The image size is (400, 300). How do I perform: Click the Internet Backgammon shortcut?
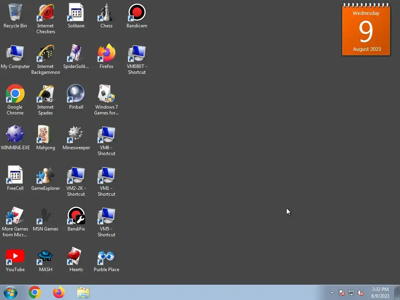point(46,59)
